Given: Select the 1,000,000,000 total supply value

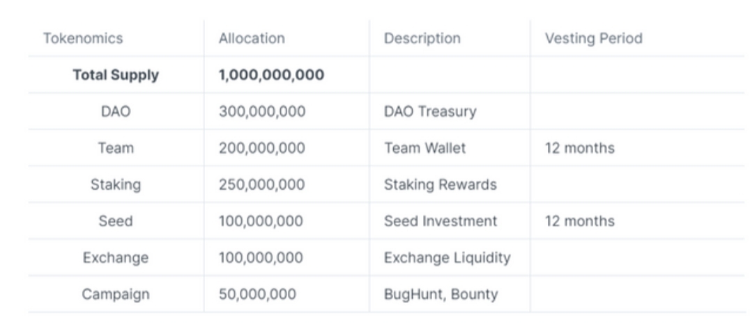Looking at the screenshot, I should point(271,75).
